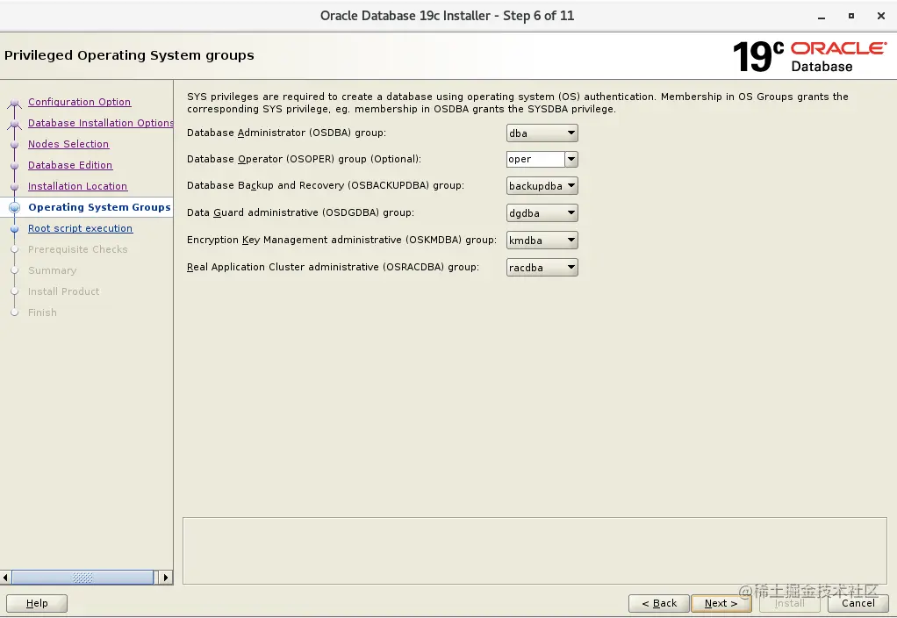Screen dimensions: 897x618
Task: Close the Oracle installer window
Action: tap(881, 16)
